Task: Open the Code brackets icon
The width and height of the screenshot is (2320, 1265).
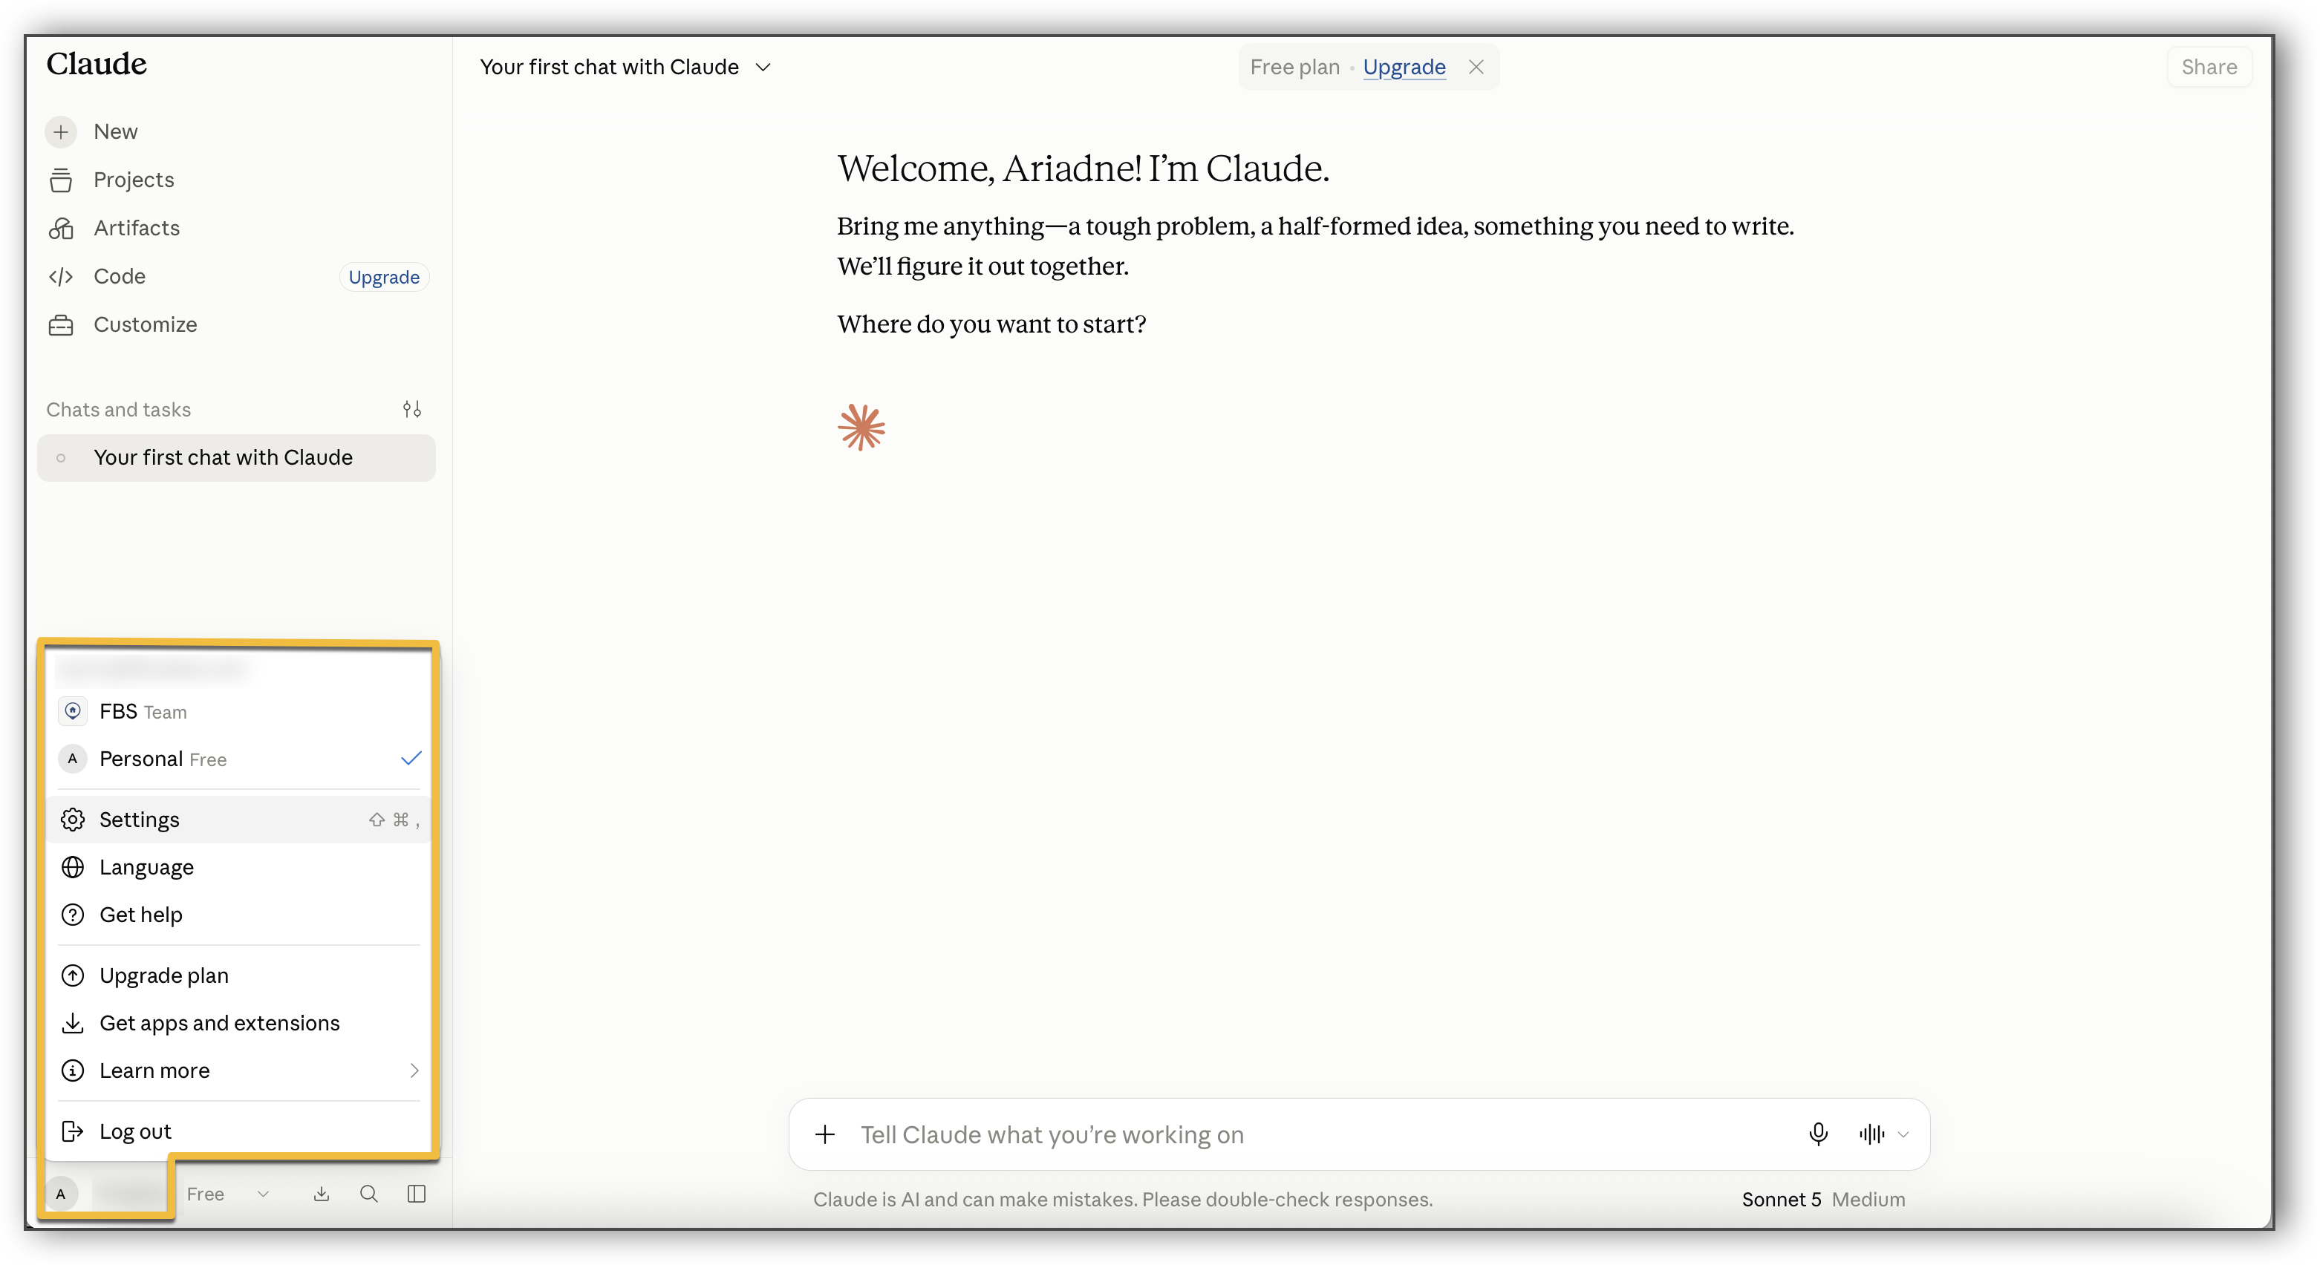Action: point(60,276)
